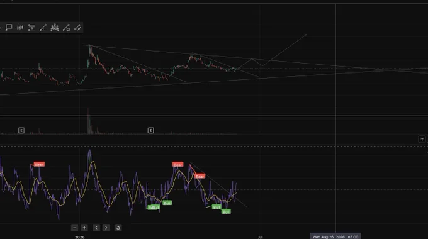Zoom in the chart with plus button

click(84, 228)
